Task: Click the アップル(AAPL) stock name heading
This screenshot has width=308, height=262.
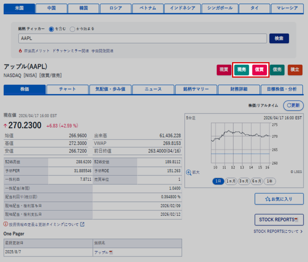Action: click(x=25, y=67)
